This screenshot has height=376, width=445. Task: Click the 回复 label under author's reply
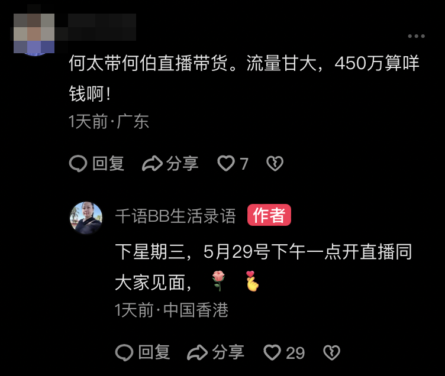[x=154, y=352]
